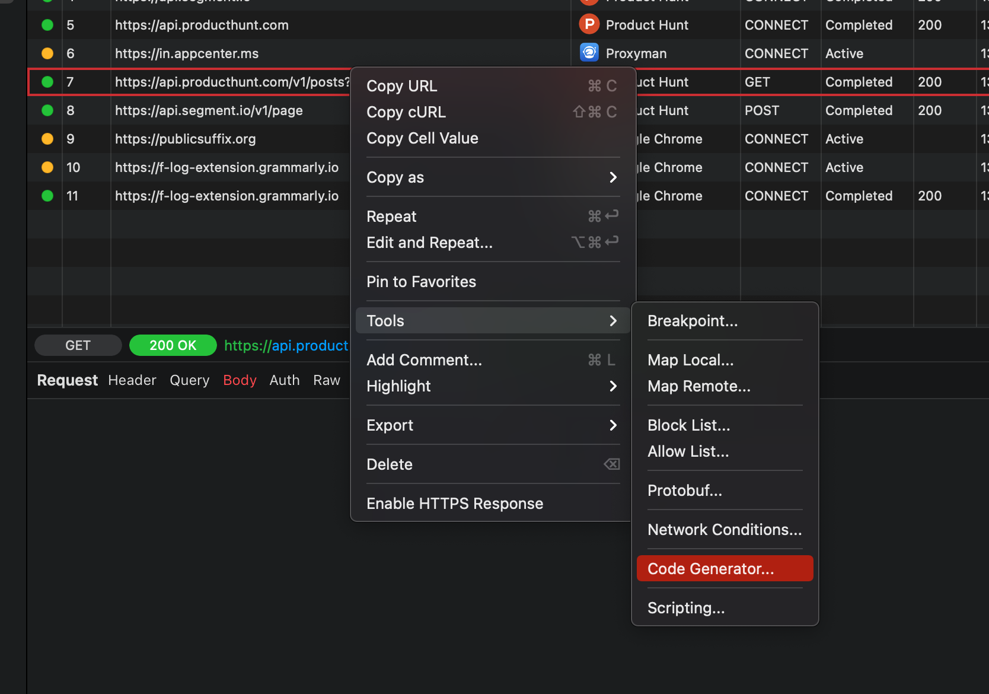The image size is (989, 694).
Task: Click the 200 OK status badge
Action: click(173, 345)
